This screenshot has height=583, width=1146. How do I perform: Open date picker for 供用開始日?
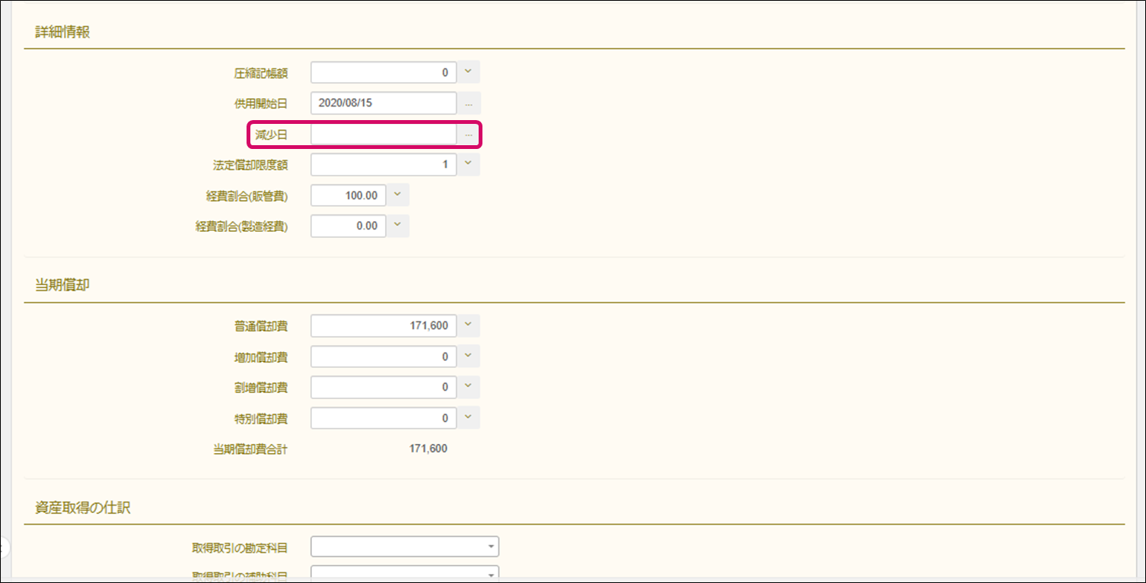(469, 103)
